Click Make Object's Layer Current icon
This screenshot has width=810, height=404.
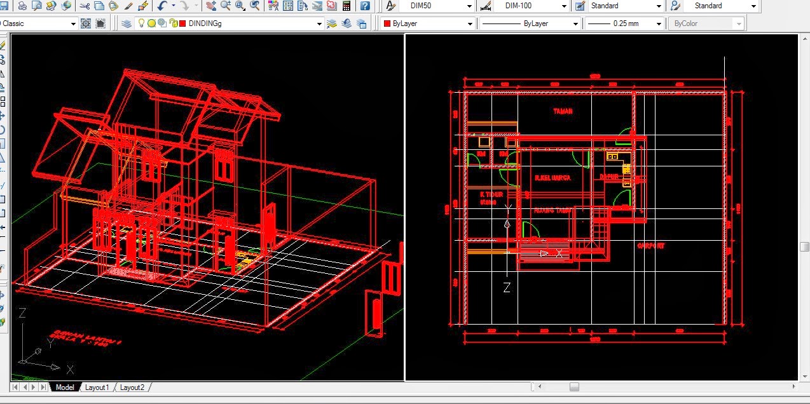[x=332, y=24]
